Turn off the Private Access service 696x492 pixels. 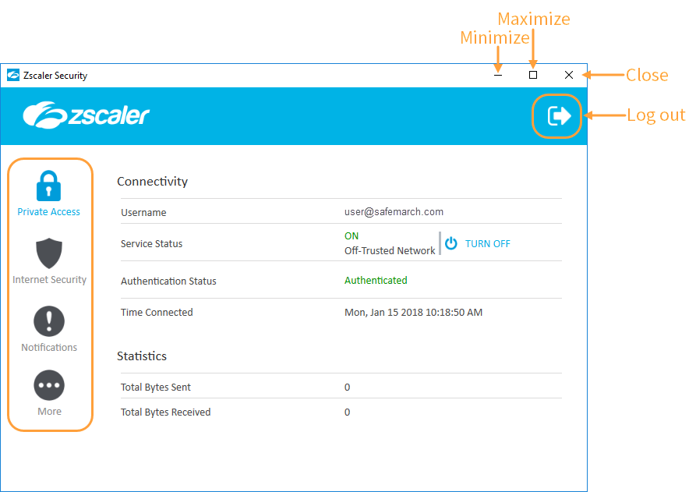point(487,243)
